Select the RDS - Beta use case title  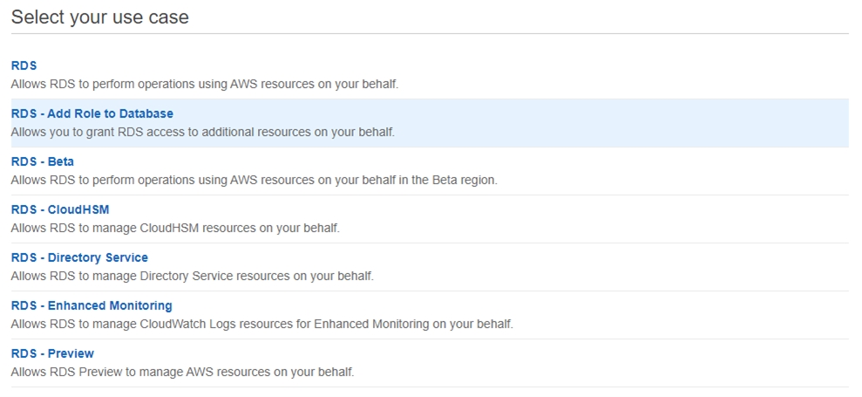pyautogui.click(x=42, y=161)
